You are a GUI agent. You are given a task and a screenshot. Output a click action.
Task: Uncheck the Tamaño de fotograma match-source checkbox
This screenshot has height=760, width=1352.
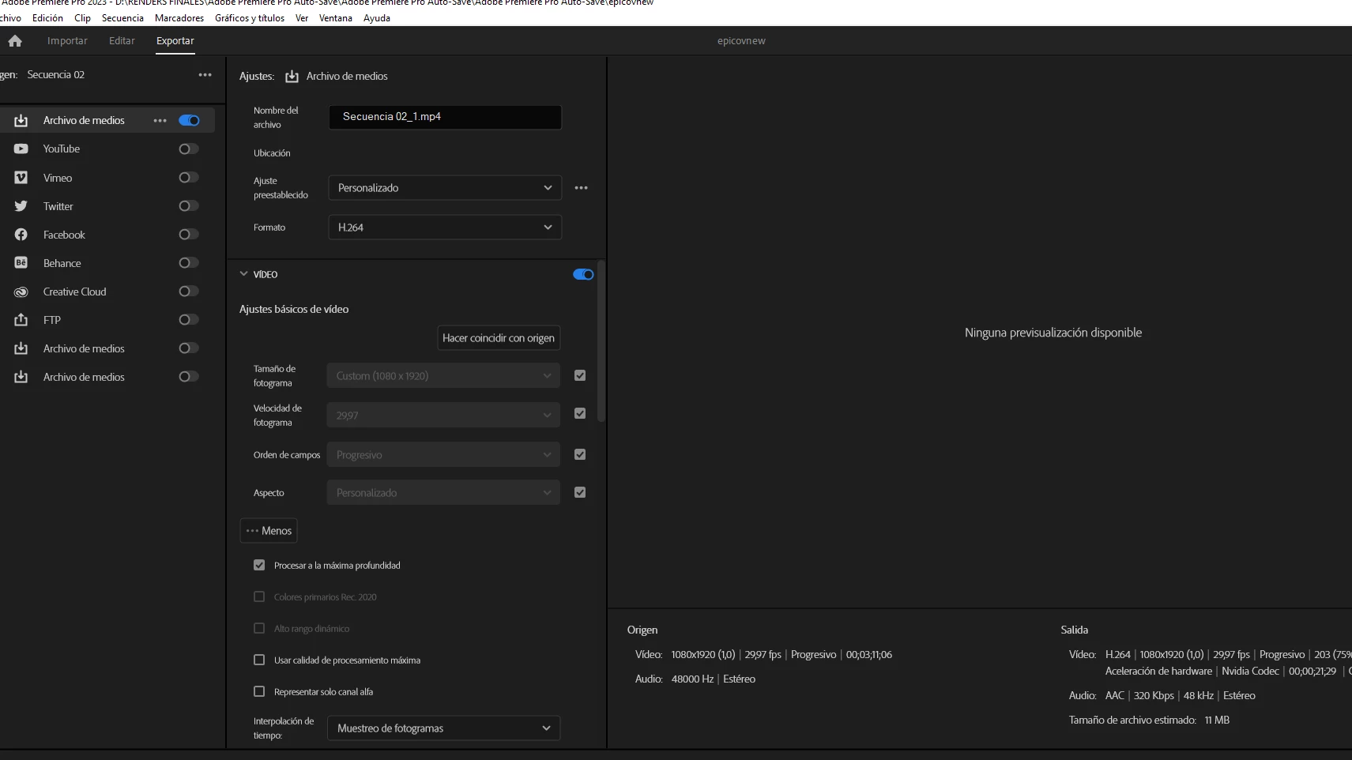click(x=580, y=376)
